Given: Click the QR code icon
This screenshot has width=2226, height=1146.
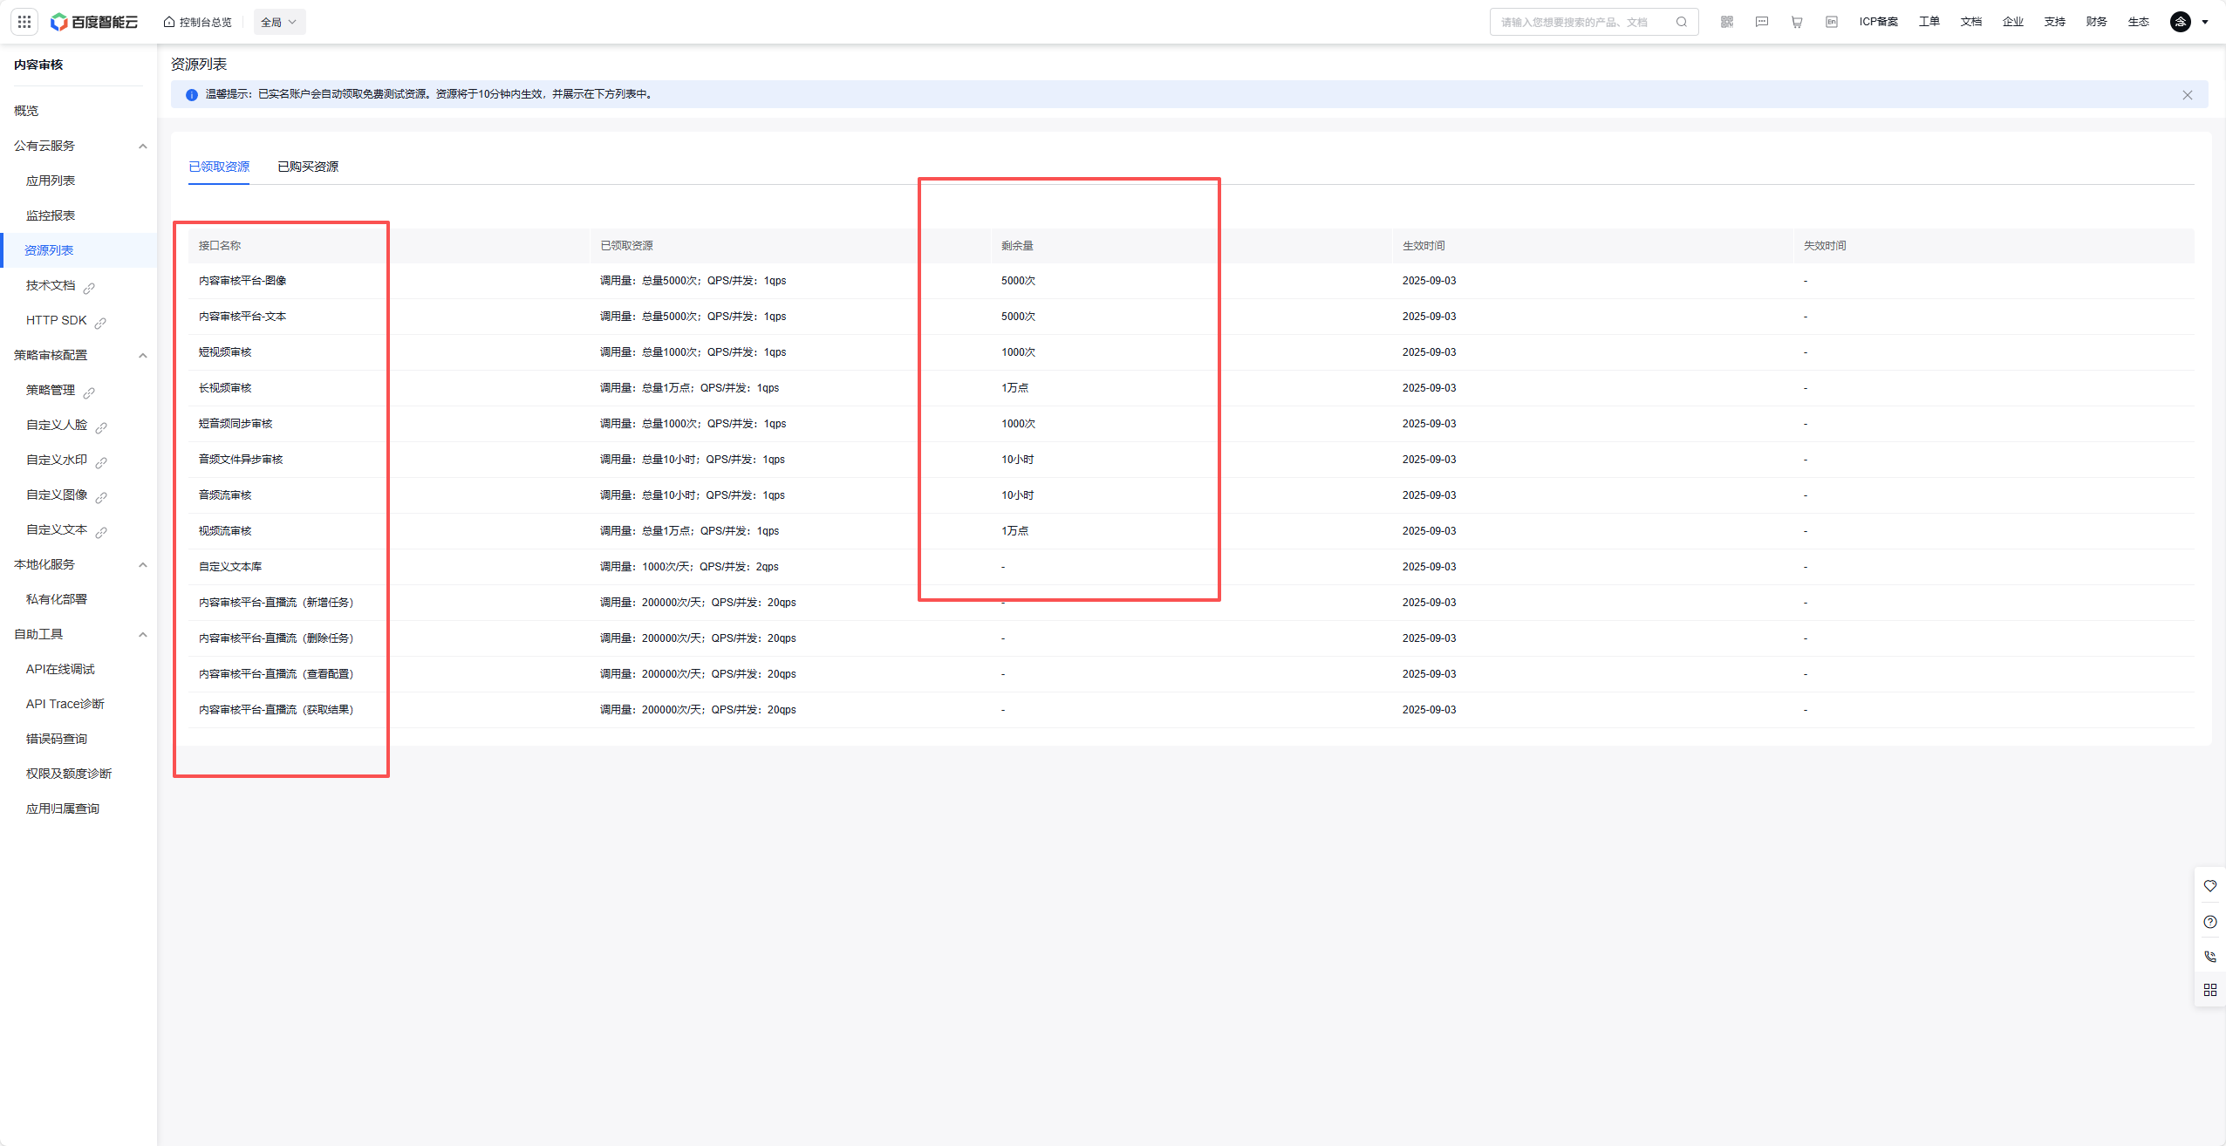Looking at the screenshot, I should (1726, 22).
